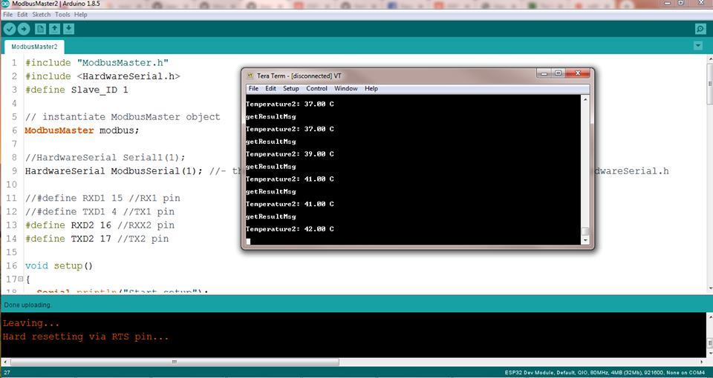Open the Serial Monitor magnifier icon
The height and width of the screenshot is (378, 713).
coord(700,29)
